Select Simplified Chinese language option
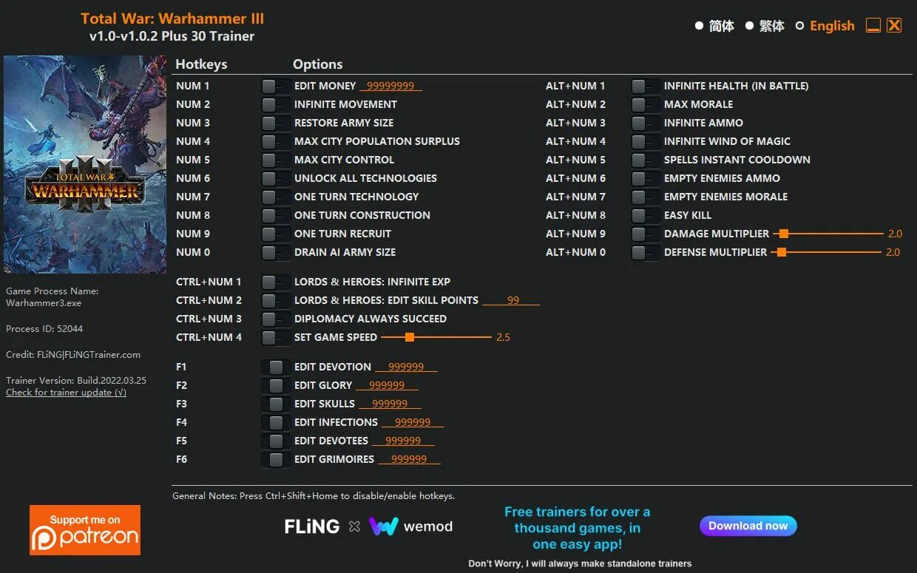 pyautogui.click(x=714, y=26)
